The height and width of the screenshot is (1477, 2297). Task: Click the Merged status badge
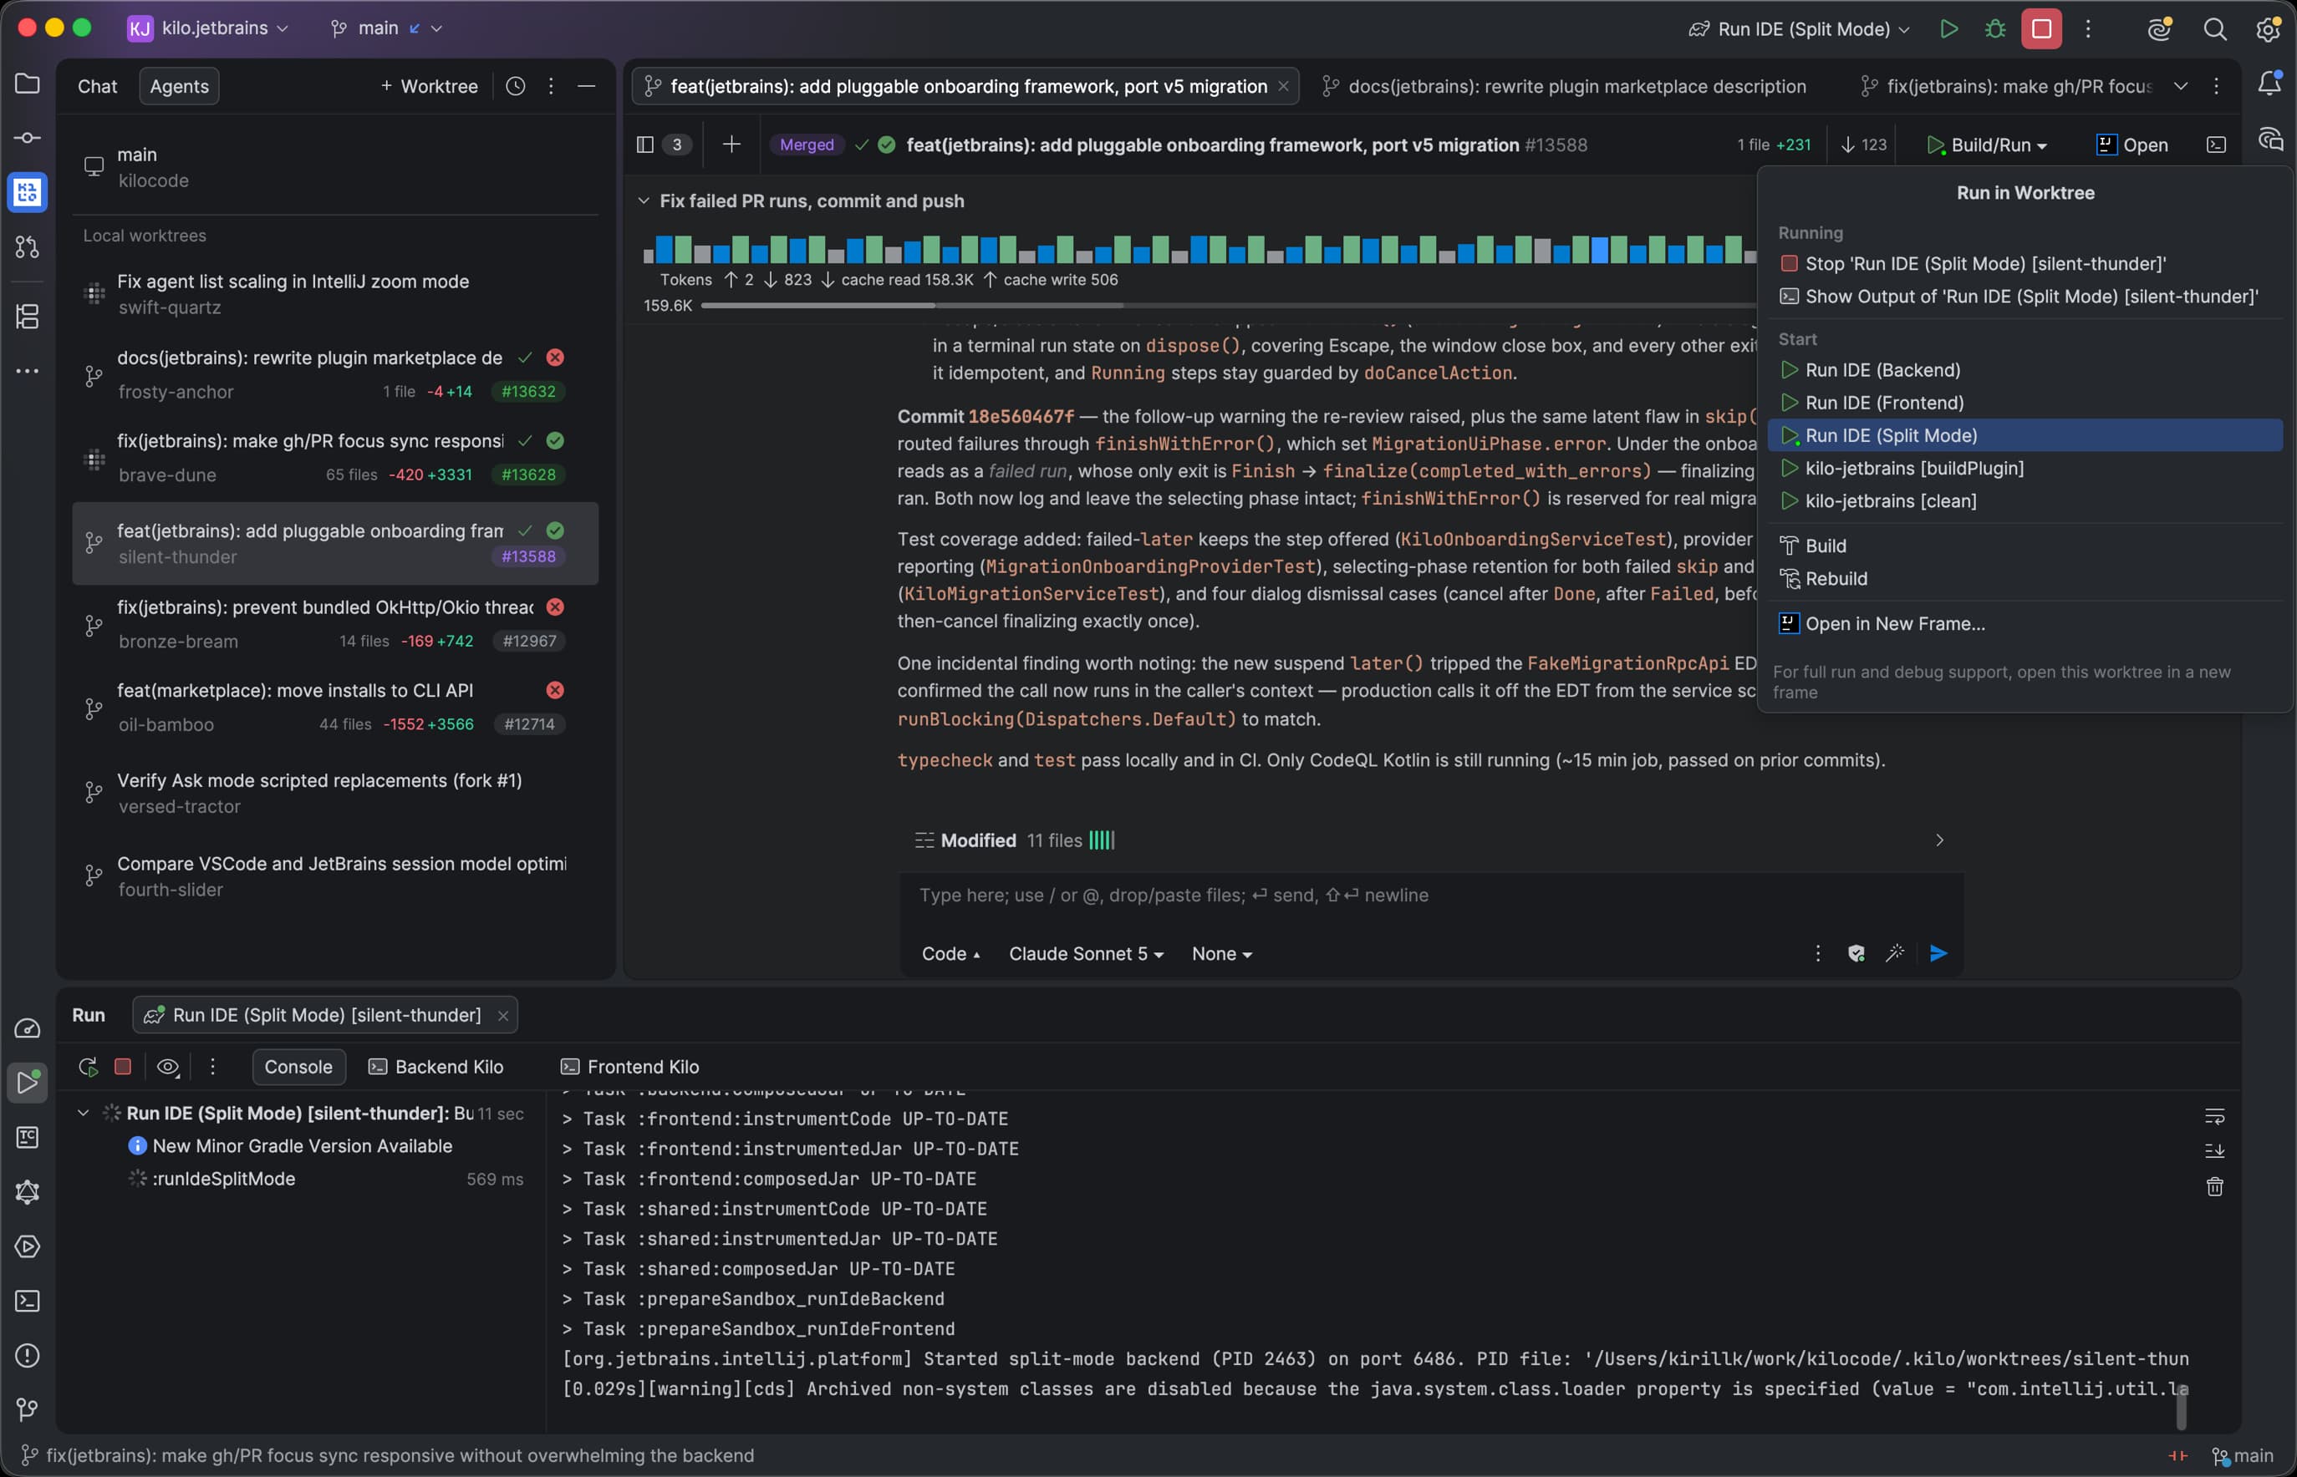coord(806,145)
